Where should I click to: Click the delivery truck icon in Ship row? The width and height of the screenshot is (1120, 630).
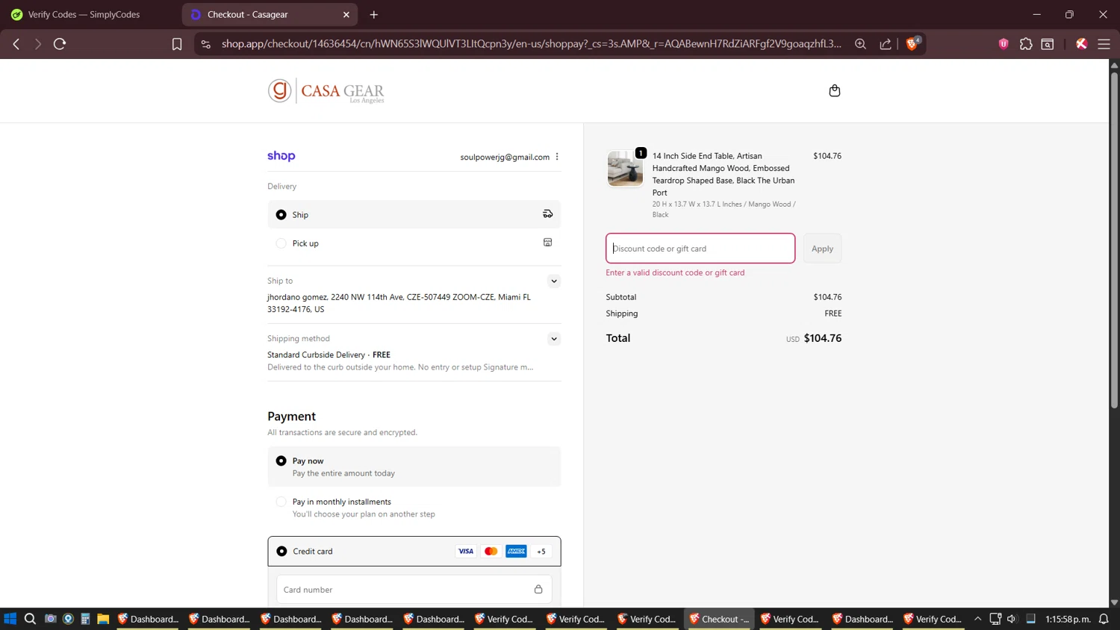pyautogui.click(x=547, y=214)
